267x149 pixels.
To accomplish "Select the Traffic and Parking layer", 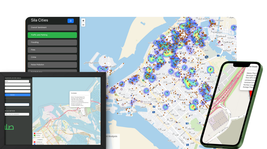I will point(52,35).
